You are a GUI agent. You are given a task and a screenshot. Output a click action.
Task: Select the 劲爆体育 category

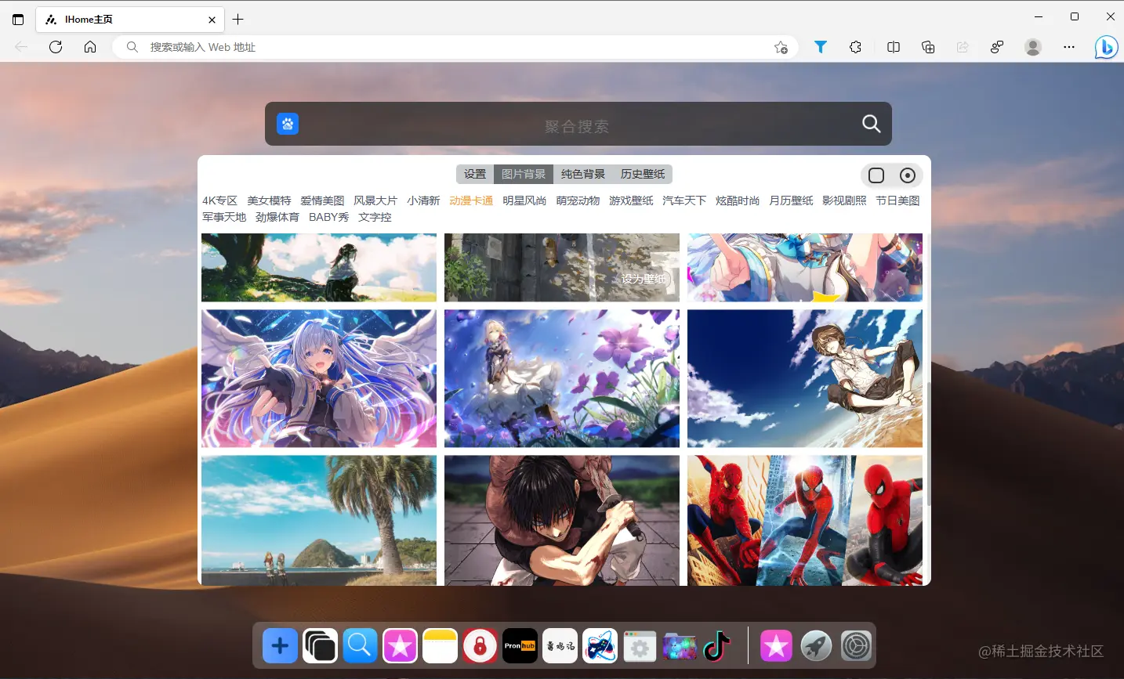point(277,217)
